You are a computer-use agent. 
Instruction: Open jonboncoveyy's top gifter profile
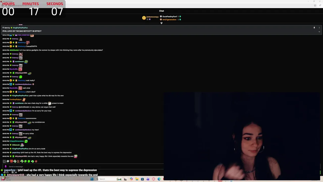[152, 17]
